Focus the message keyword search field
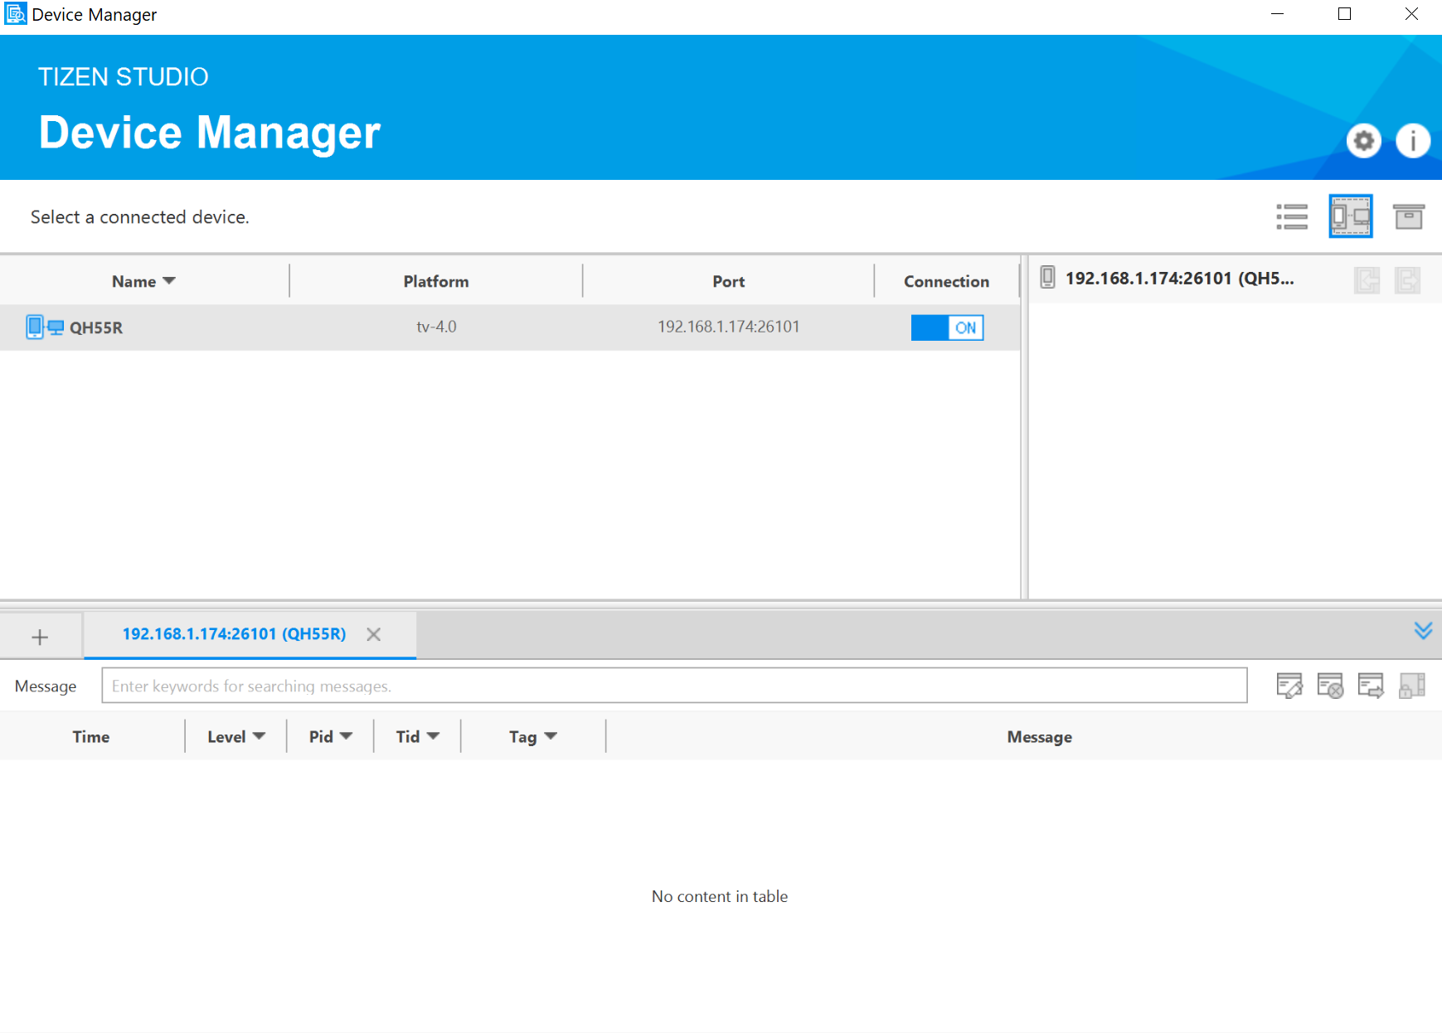The width and height of the screenshot is (1442, 1033). [x=674, y=686]
